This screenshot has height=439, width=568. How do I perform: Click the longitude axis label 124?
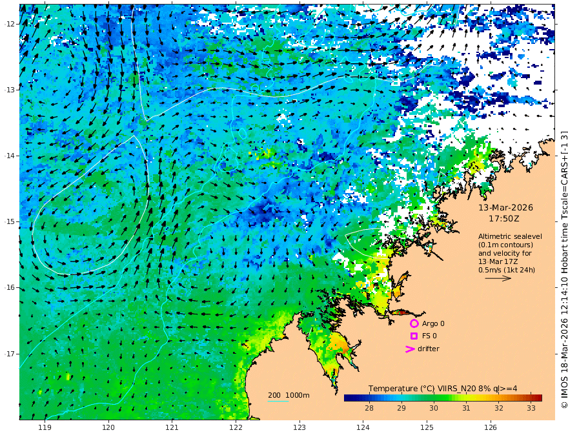click(x=363, y=428)
